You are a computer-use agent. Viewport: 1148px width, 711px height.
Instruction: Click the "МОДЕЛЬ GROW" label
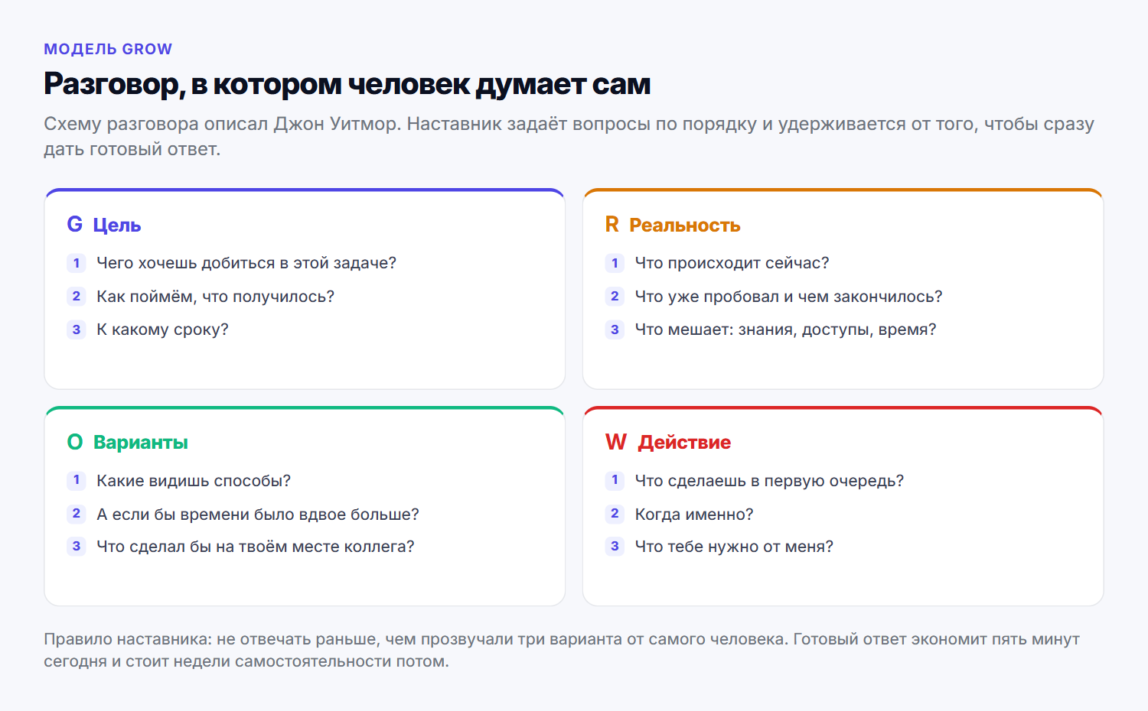[108, 49]
